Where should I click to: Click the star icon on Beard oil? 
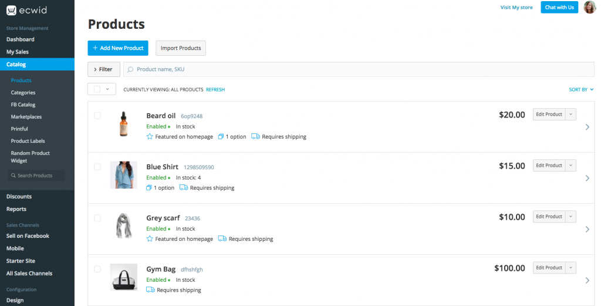coord(150,137)
